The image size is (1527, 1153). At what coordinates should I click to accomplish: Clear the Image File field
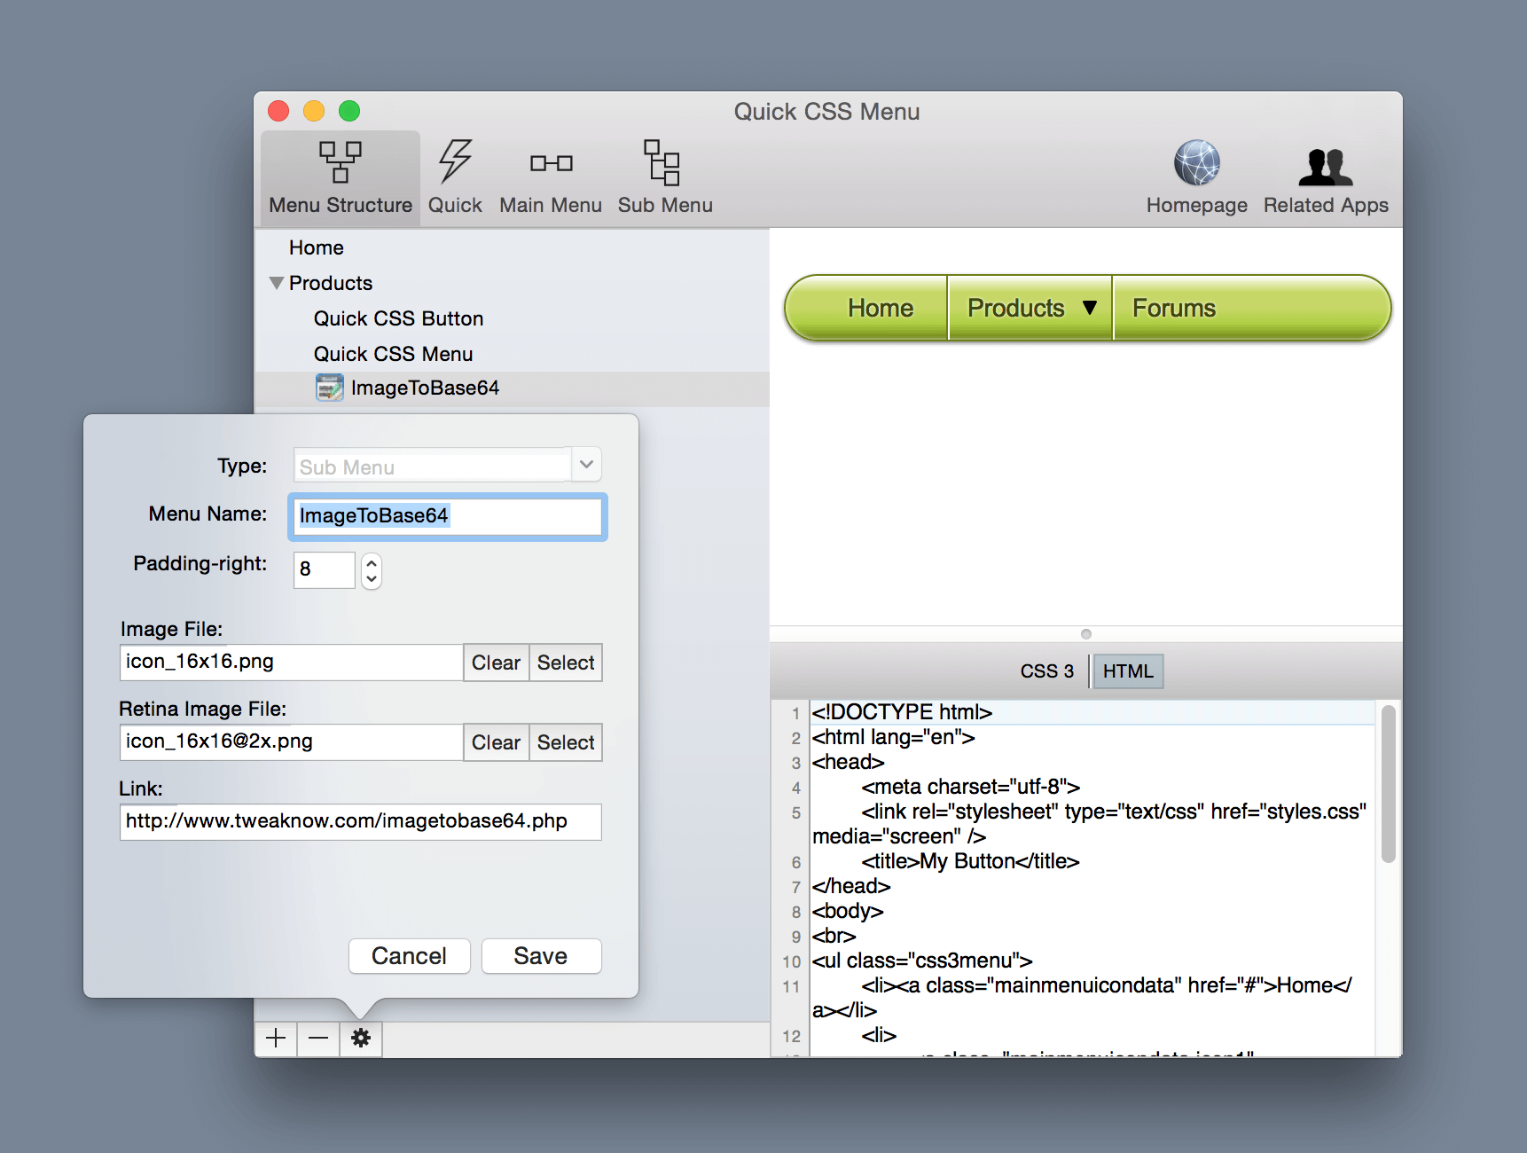point(496,663)
